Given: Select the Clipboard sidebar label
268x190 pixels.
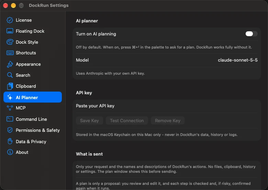Looking at the screenshot, I should pos(26,86).
